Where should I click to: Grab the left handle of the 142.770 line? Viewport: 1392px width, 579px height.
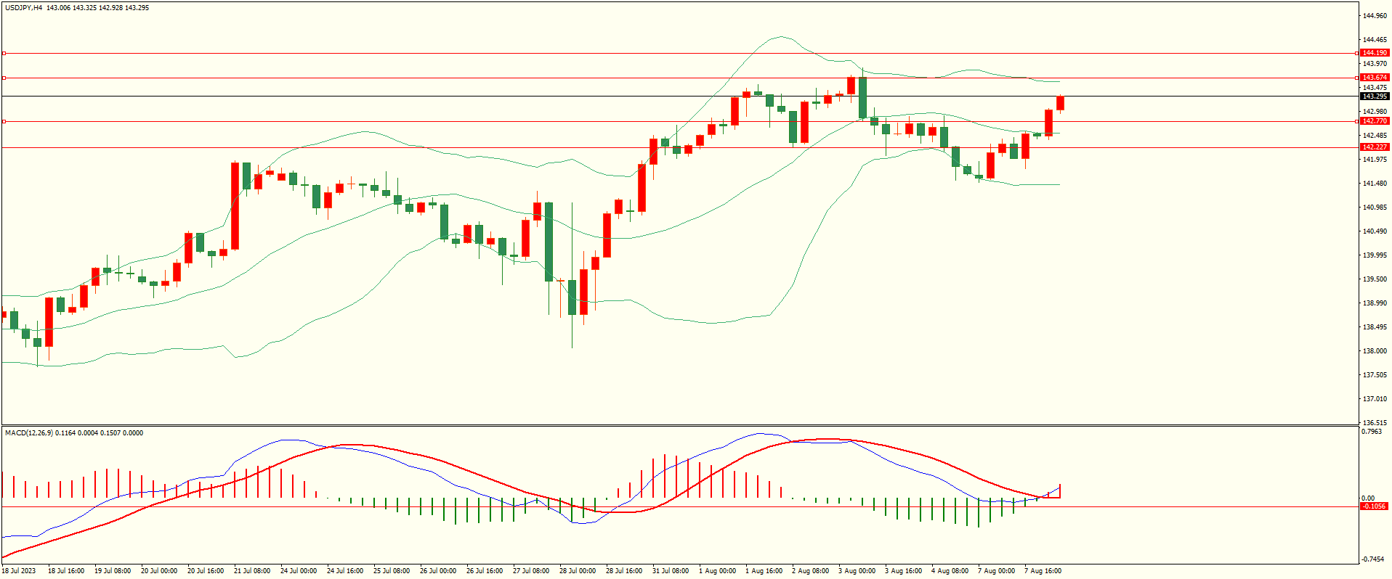[4, 121]
